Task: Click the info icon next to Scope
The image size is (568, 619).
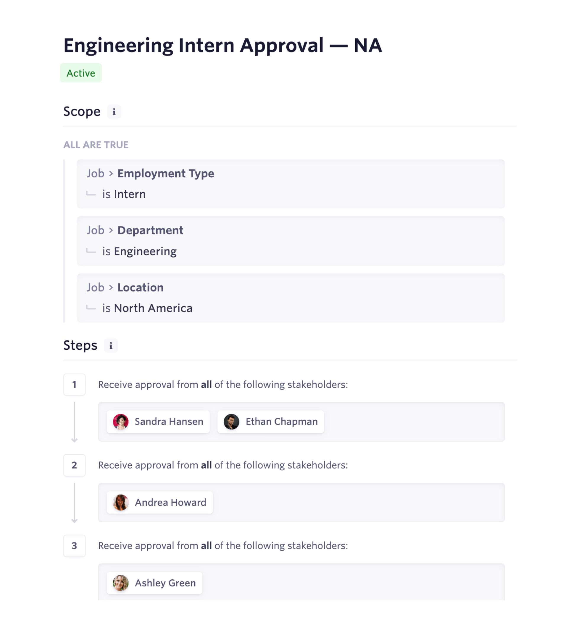Action: click(x=114, y=112)
